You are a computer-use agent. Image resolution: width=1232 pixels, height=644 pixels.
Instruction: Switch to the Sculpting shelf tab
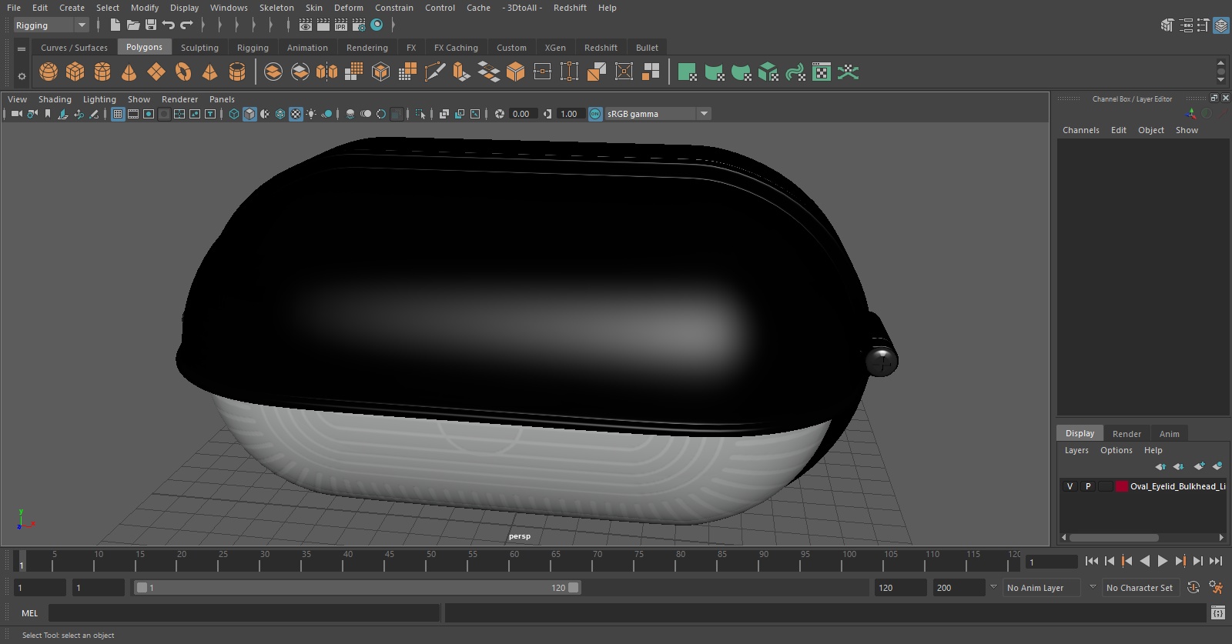click(199, 48)
